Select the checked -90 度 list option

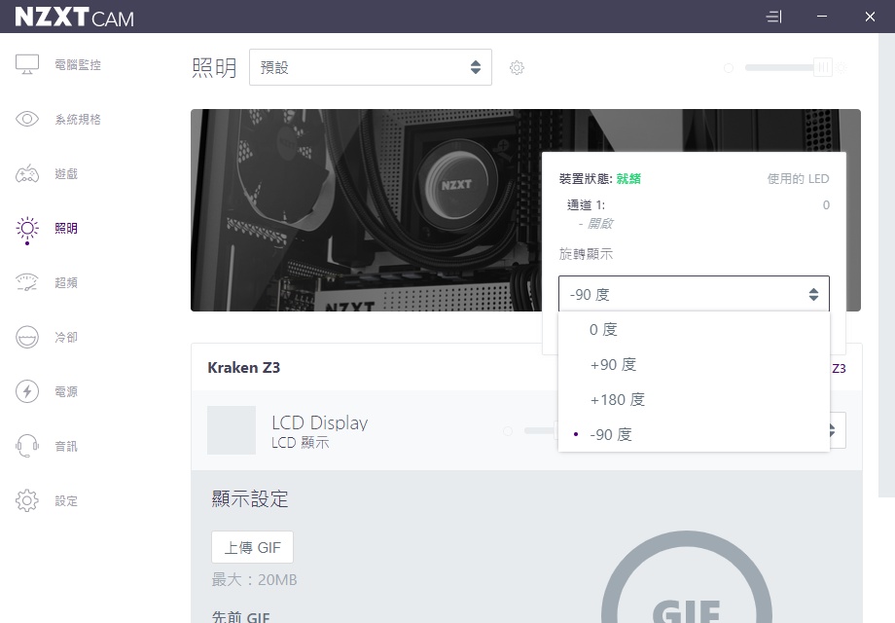coord(694,434)
